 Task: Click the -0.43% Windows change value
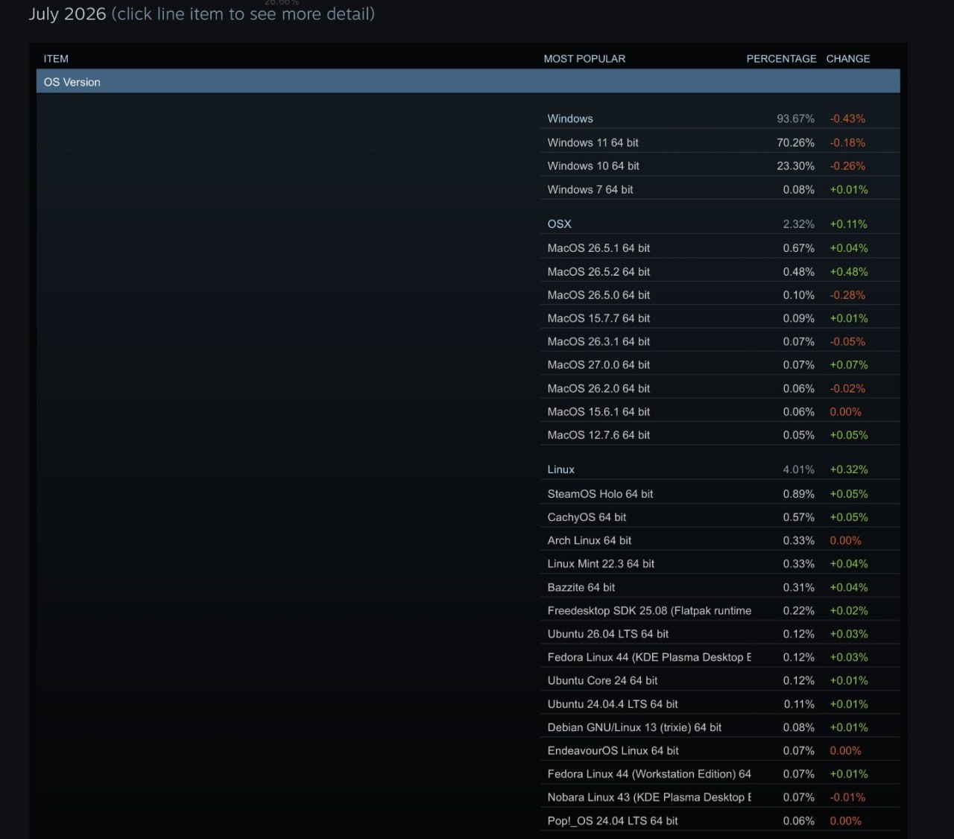pyautogui.click(x=847, y=118)
